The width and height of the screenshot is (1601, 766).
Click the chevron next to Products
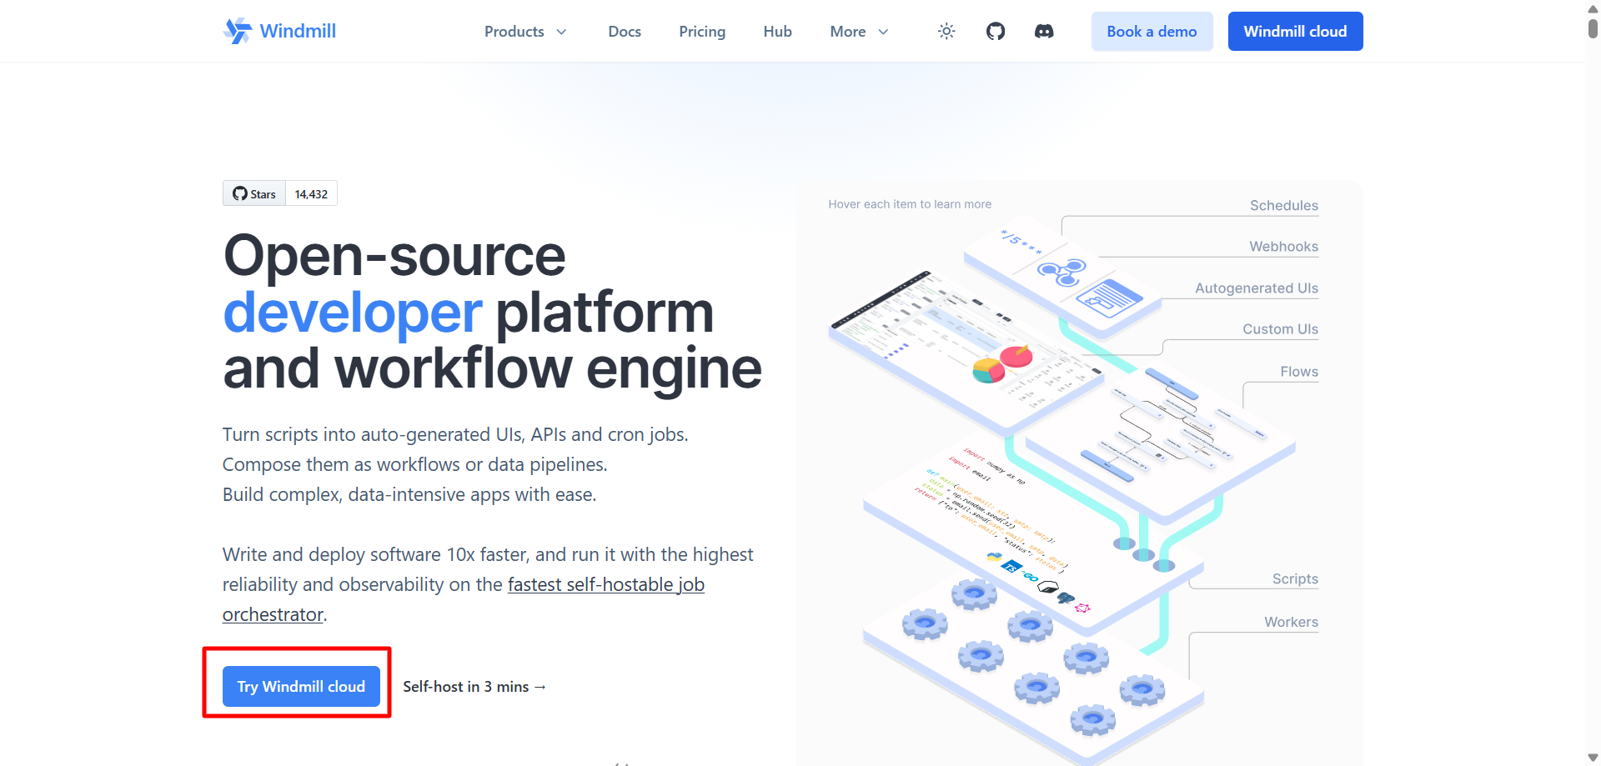(561, 32)
